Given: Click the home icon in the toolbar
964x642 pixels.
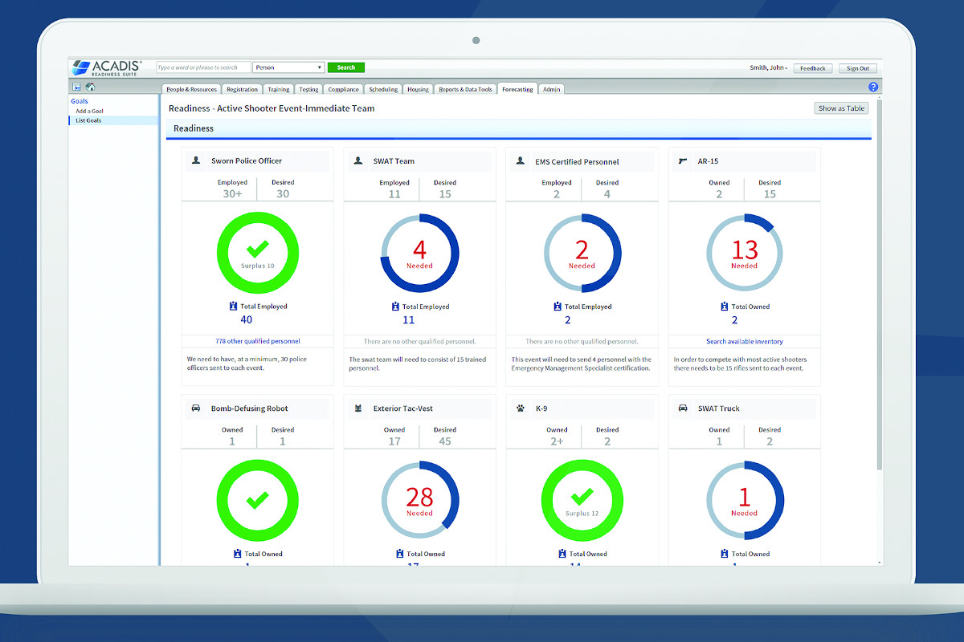Looking at the screenshot, I should click(90, 87).
